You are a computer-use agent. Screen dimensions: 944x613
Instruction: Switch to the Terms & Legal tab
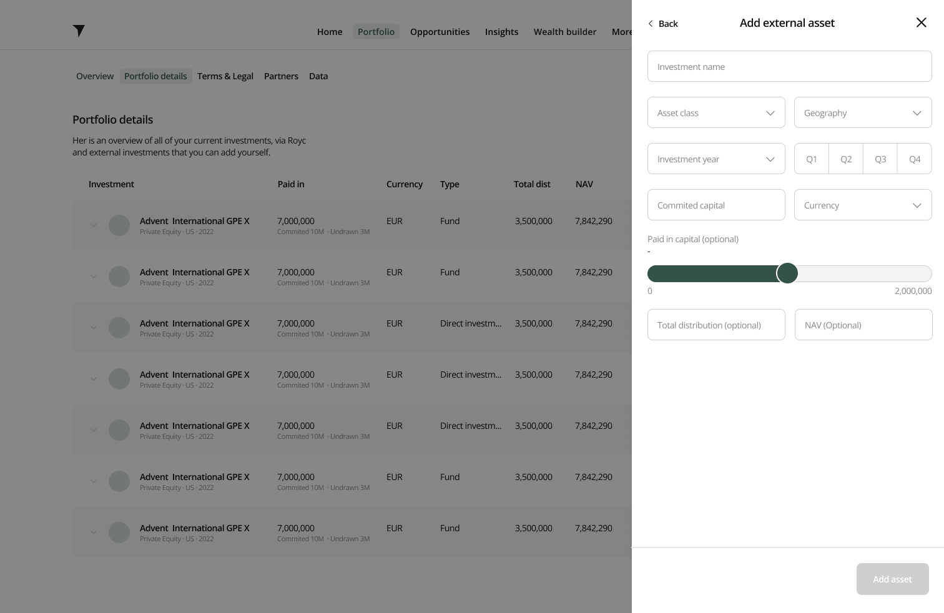tap(225, 76)
